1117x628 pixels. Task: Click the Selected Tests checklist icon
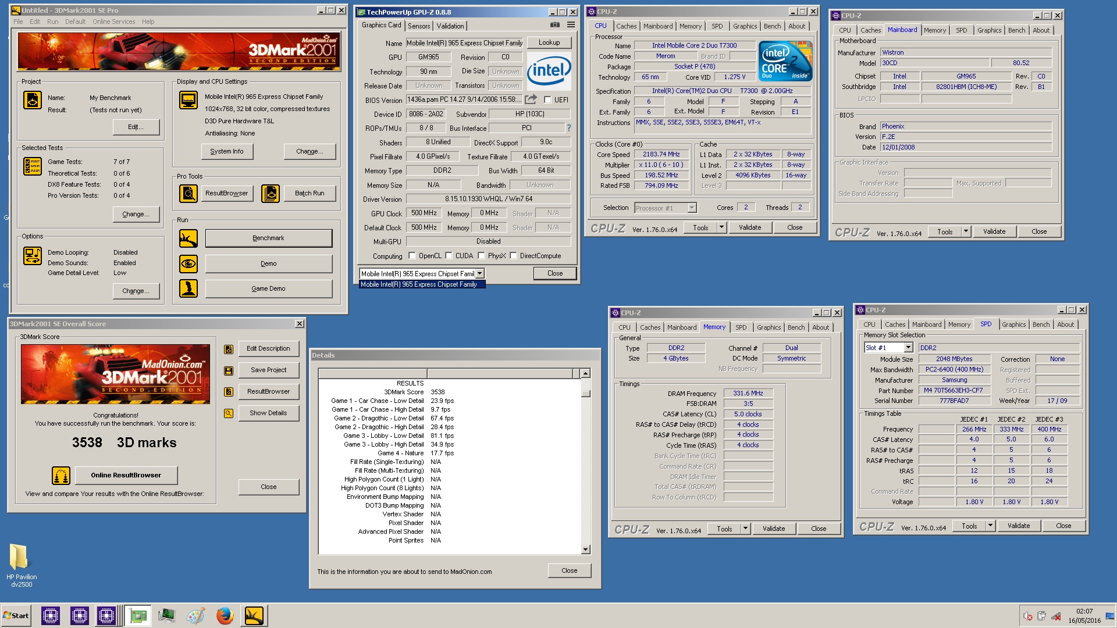pos(33,166)
